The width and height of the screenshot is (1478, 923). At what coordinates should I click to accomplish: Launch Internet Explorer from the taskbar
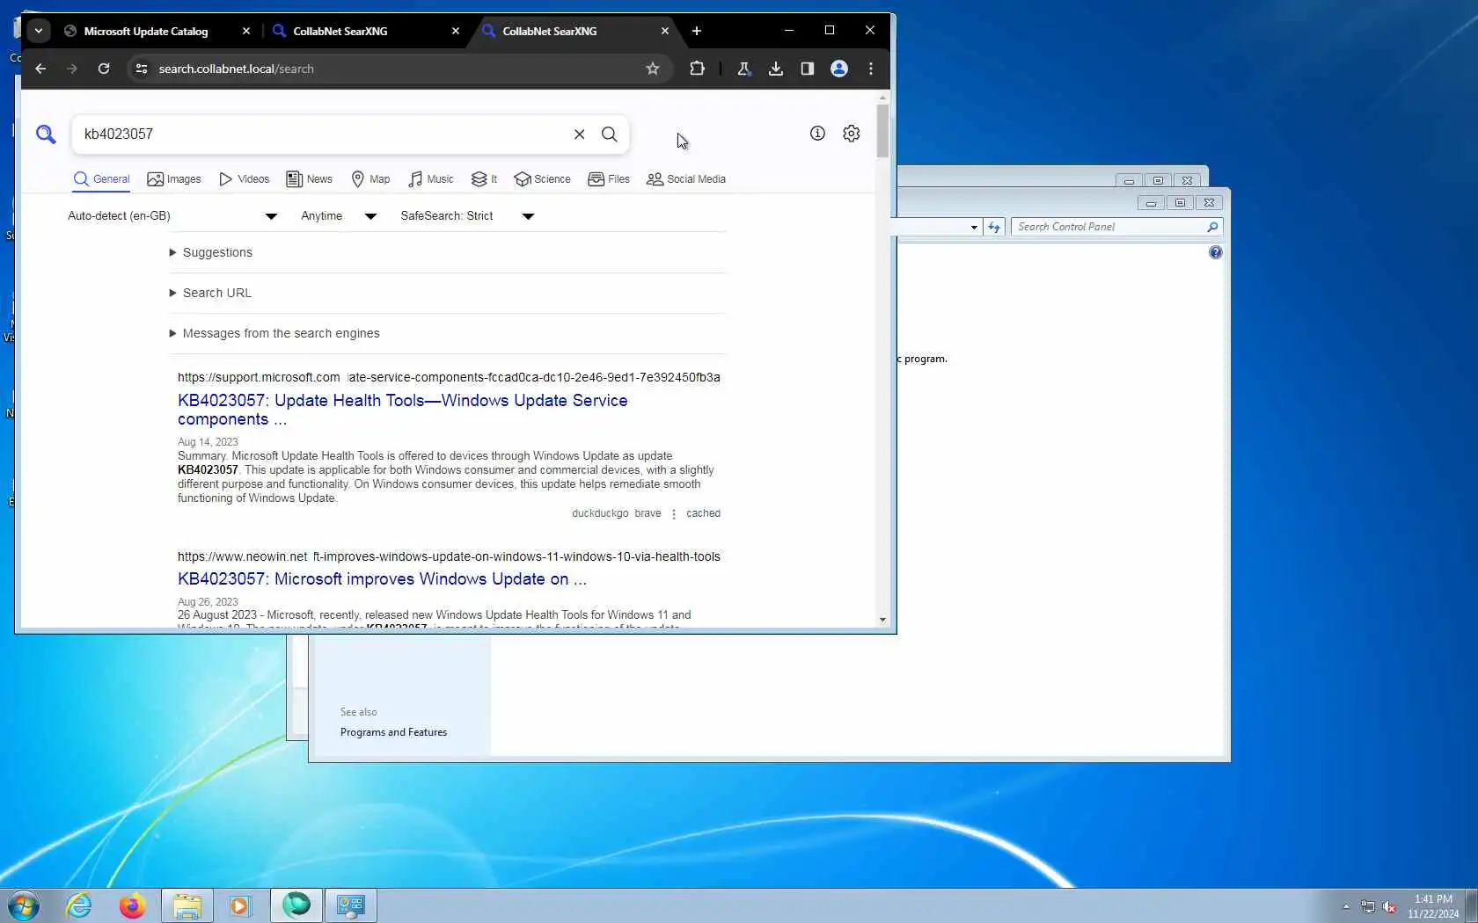79,905
